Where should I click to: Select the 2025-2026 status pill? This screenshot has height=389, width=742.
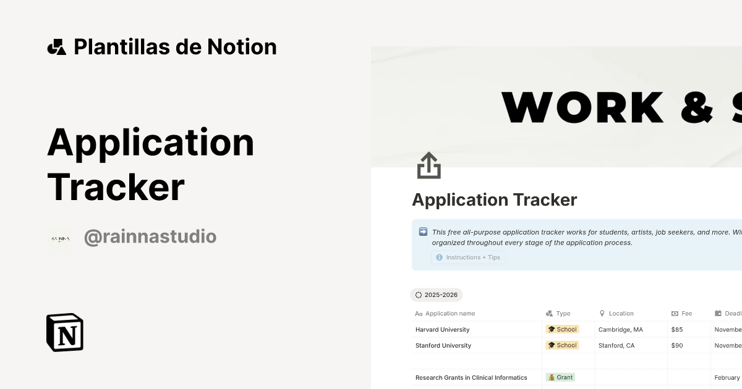[x=437, y=295]
